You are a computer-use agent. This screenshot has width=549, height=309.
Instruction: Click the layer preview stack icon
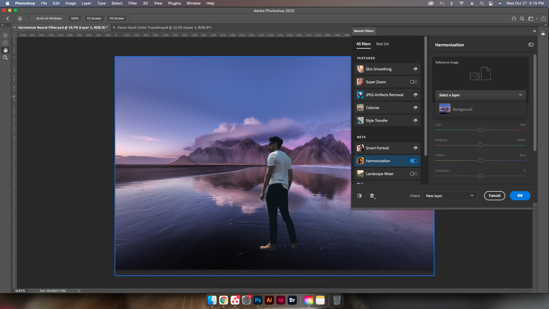click(x=372, y=196)
